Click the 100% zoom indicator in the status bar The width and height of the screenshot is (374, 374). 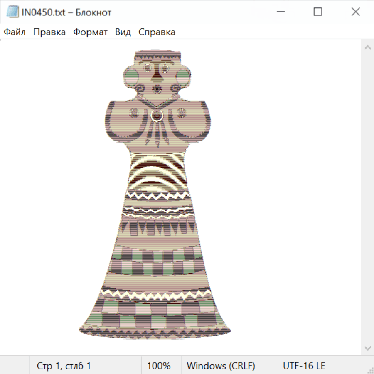click(x=159, y=366)
